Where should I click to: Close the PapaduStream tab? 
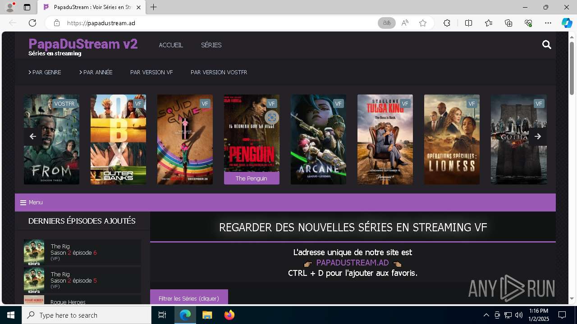(138, 7)
